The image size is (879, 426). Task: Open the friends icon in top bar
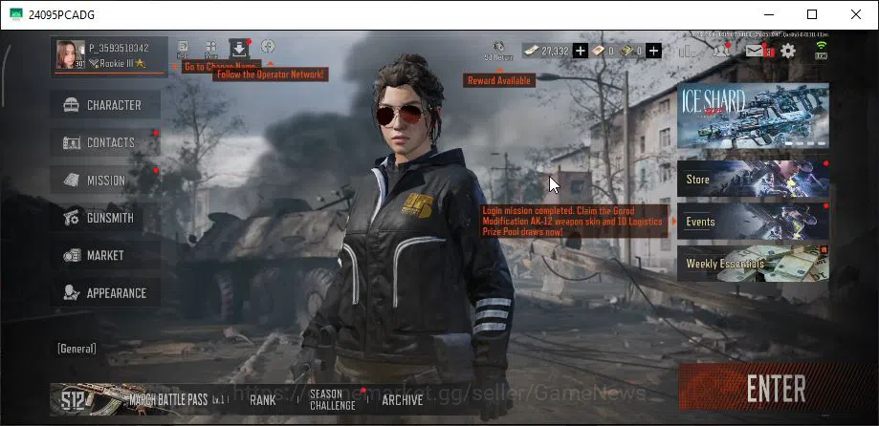point(721,51)
